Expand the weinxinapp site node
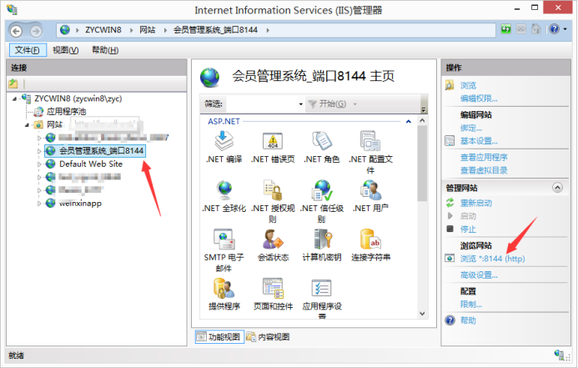 (39, 203)
